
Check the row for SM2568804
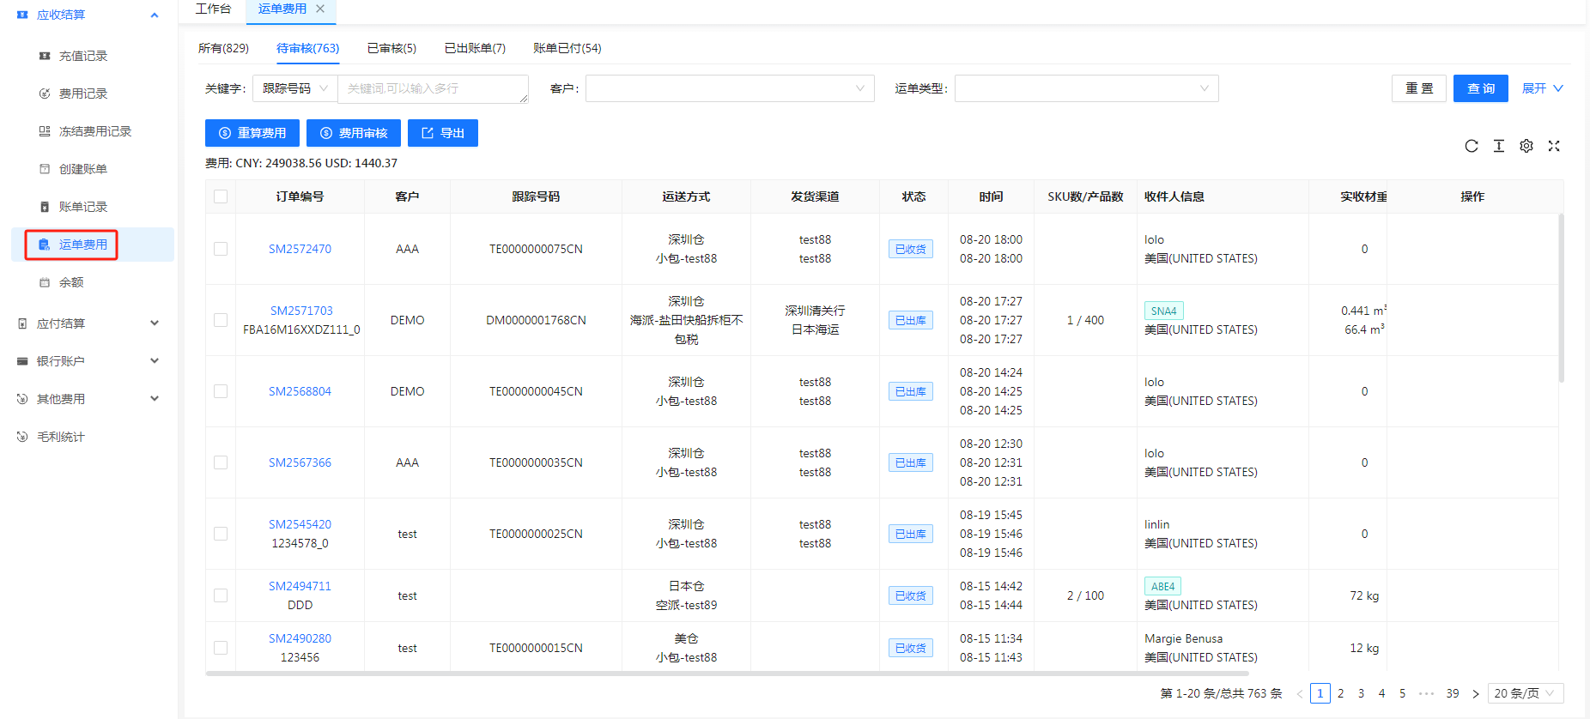(x=221, y=391)
